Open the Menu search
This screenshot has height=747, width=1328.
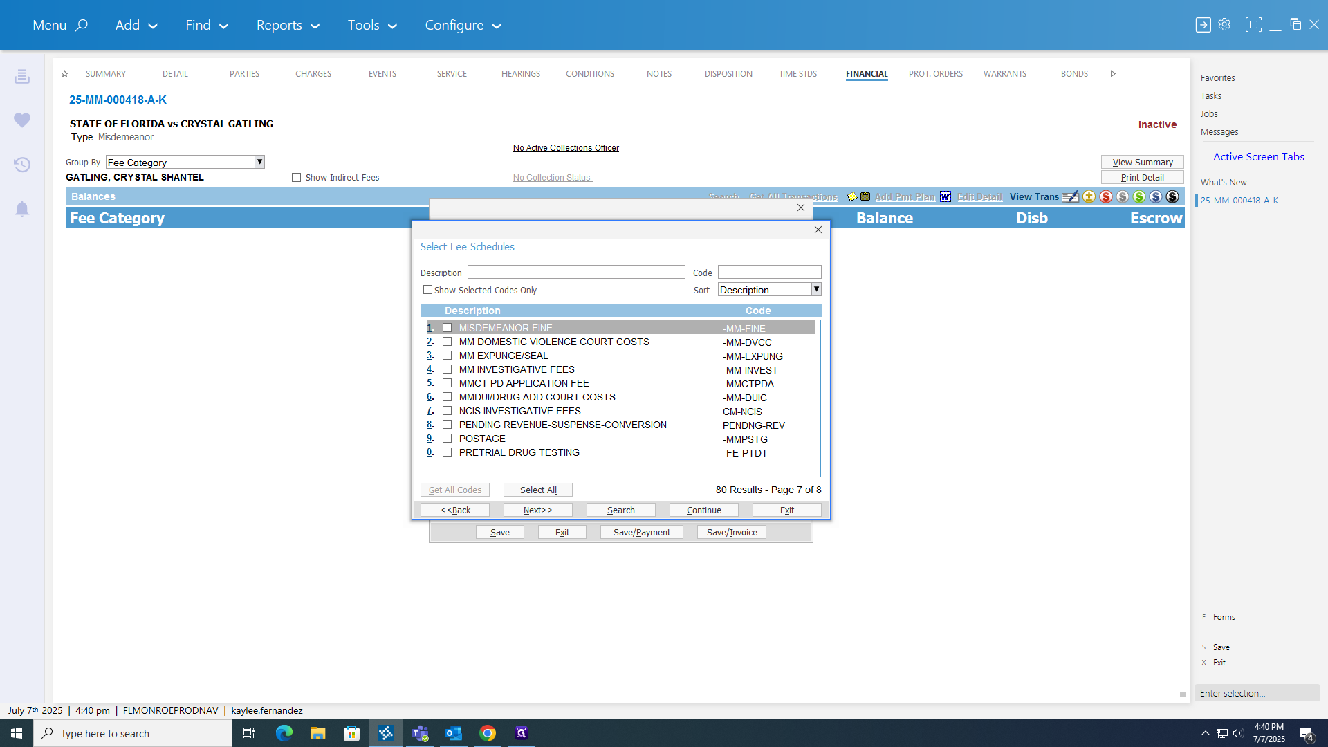(x=60, y=25)
